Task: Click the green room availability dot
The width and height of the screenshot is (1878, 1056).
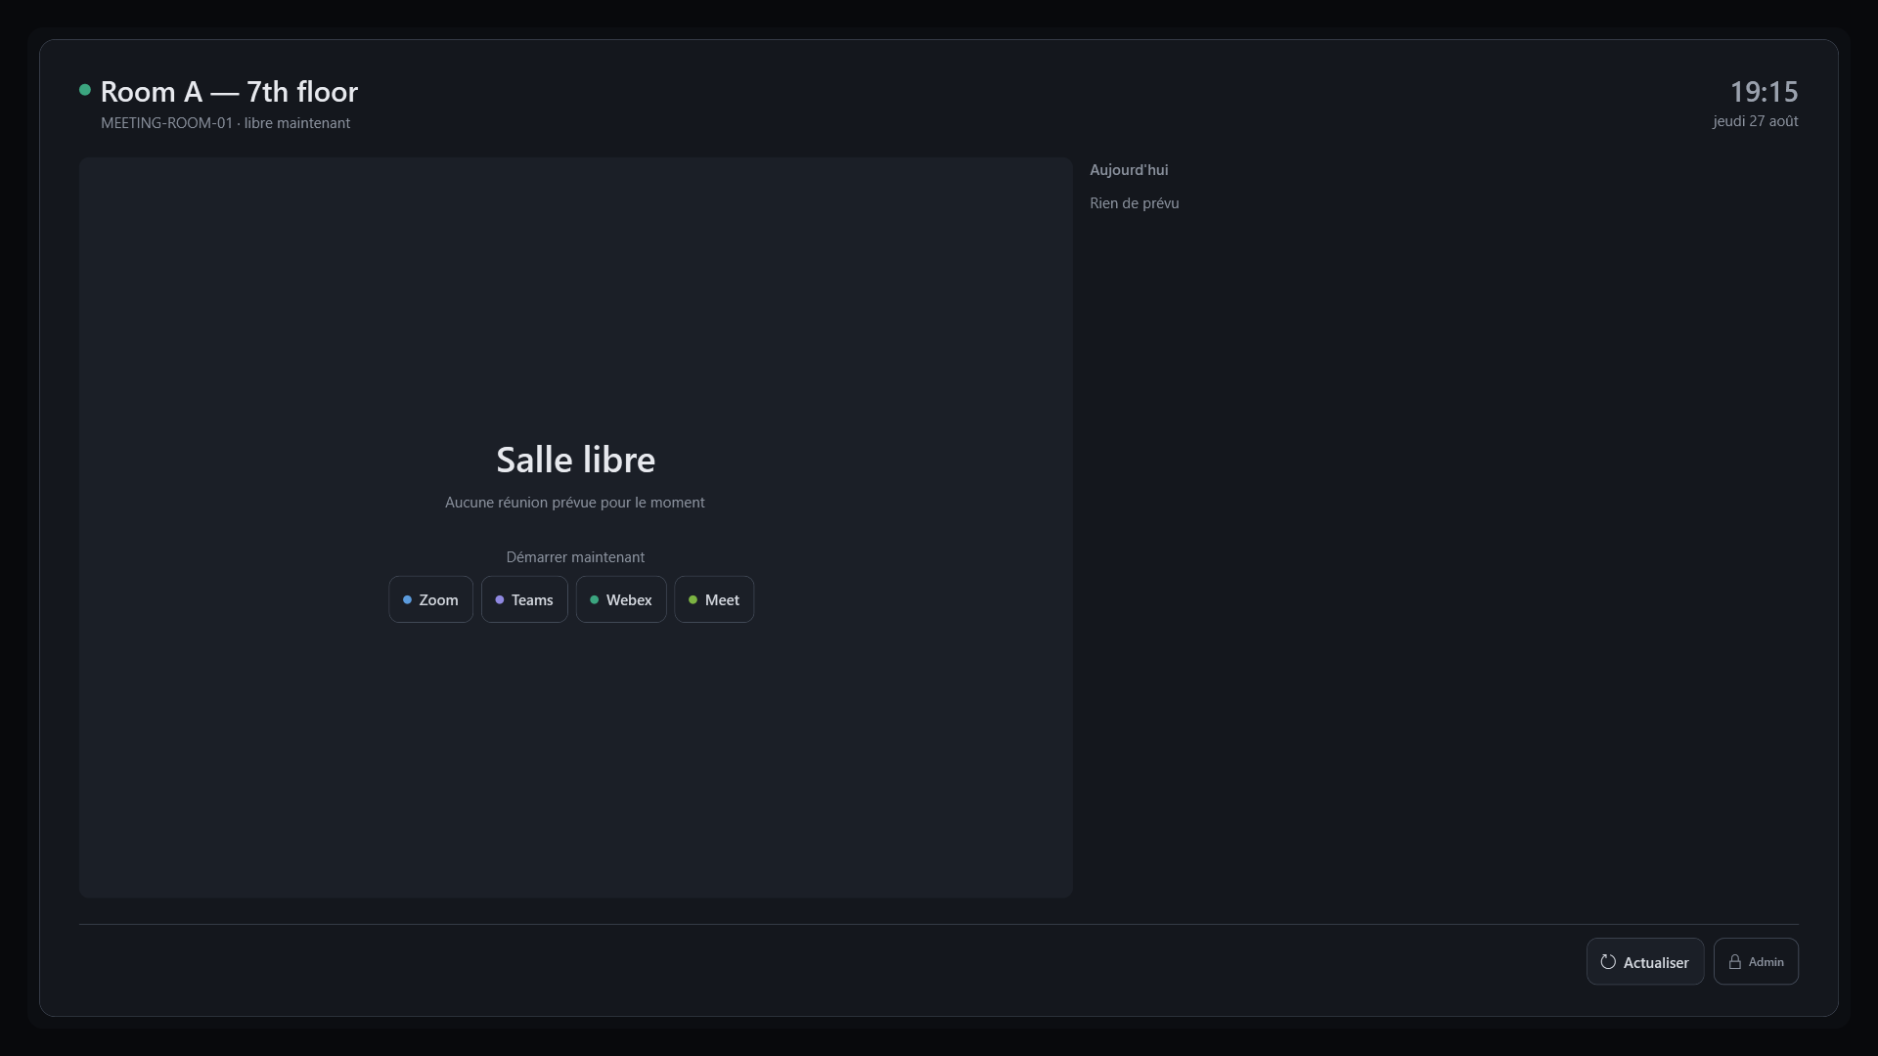Action: [x=85, y=90]
